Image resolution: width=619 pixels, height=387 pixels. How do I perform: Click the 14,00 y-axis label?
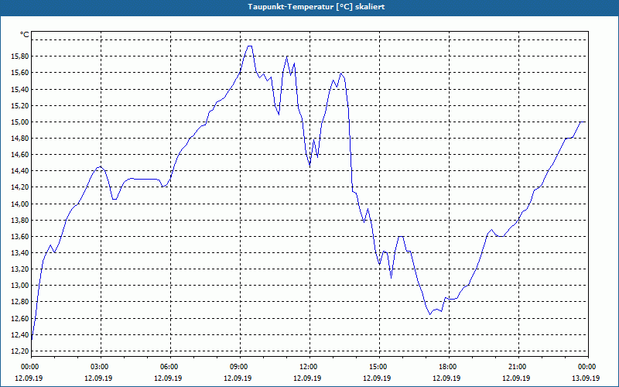pos(20,204)
